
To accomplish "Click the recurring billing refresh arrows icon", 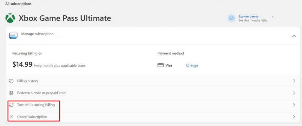I will pos(12,105).
